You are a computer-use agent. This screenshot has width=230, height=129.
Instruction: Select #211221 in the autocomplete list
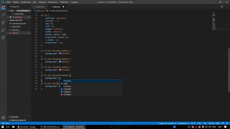point(91,81)
